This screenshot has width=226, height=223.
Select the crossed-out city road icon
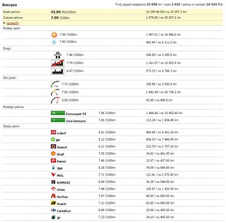click(58, 63)
